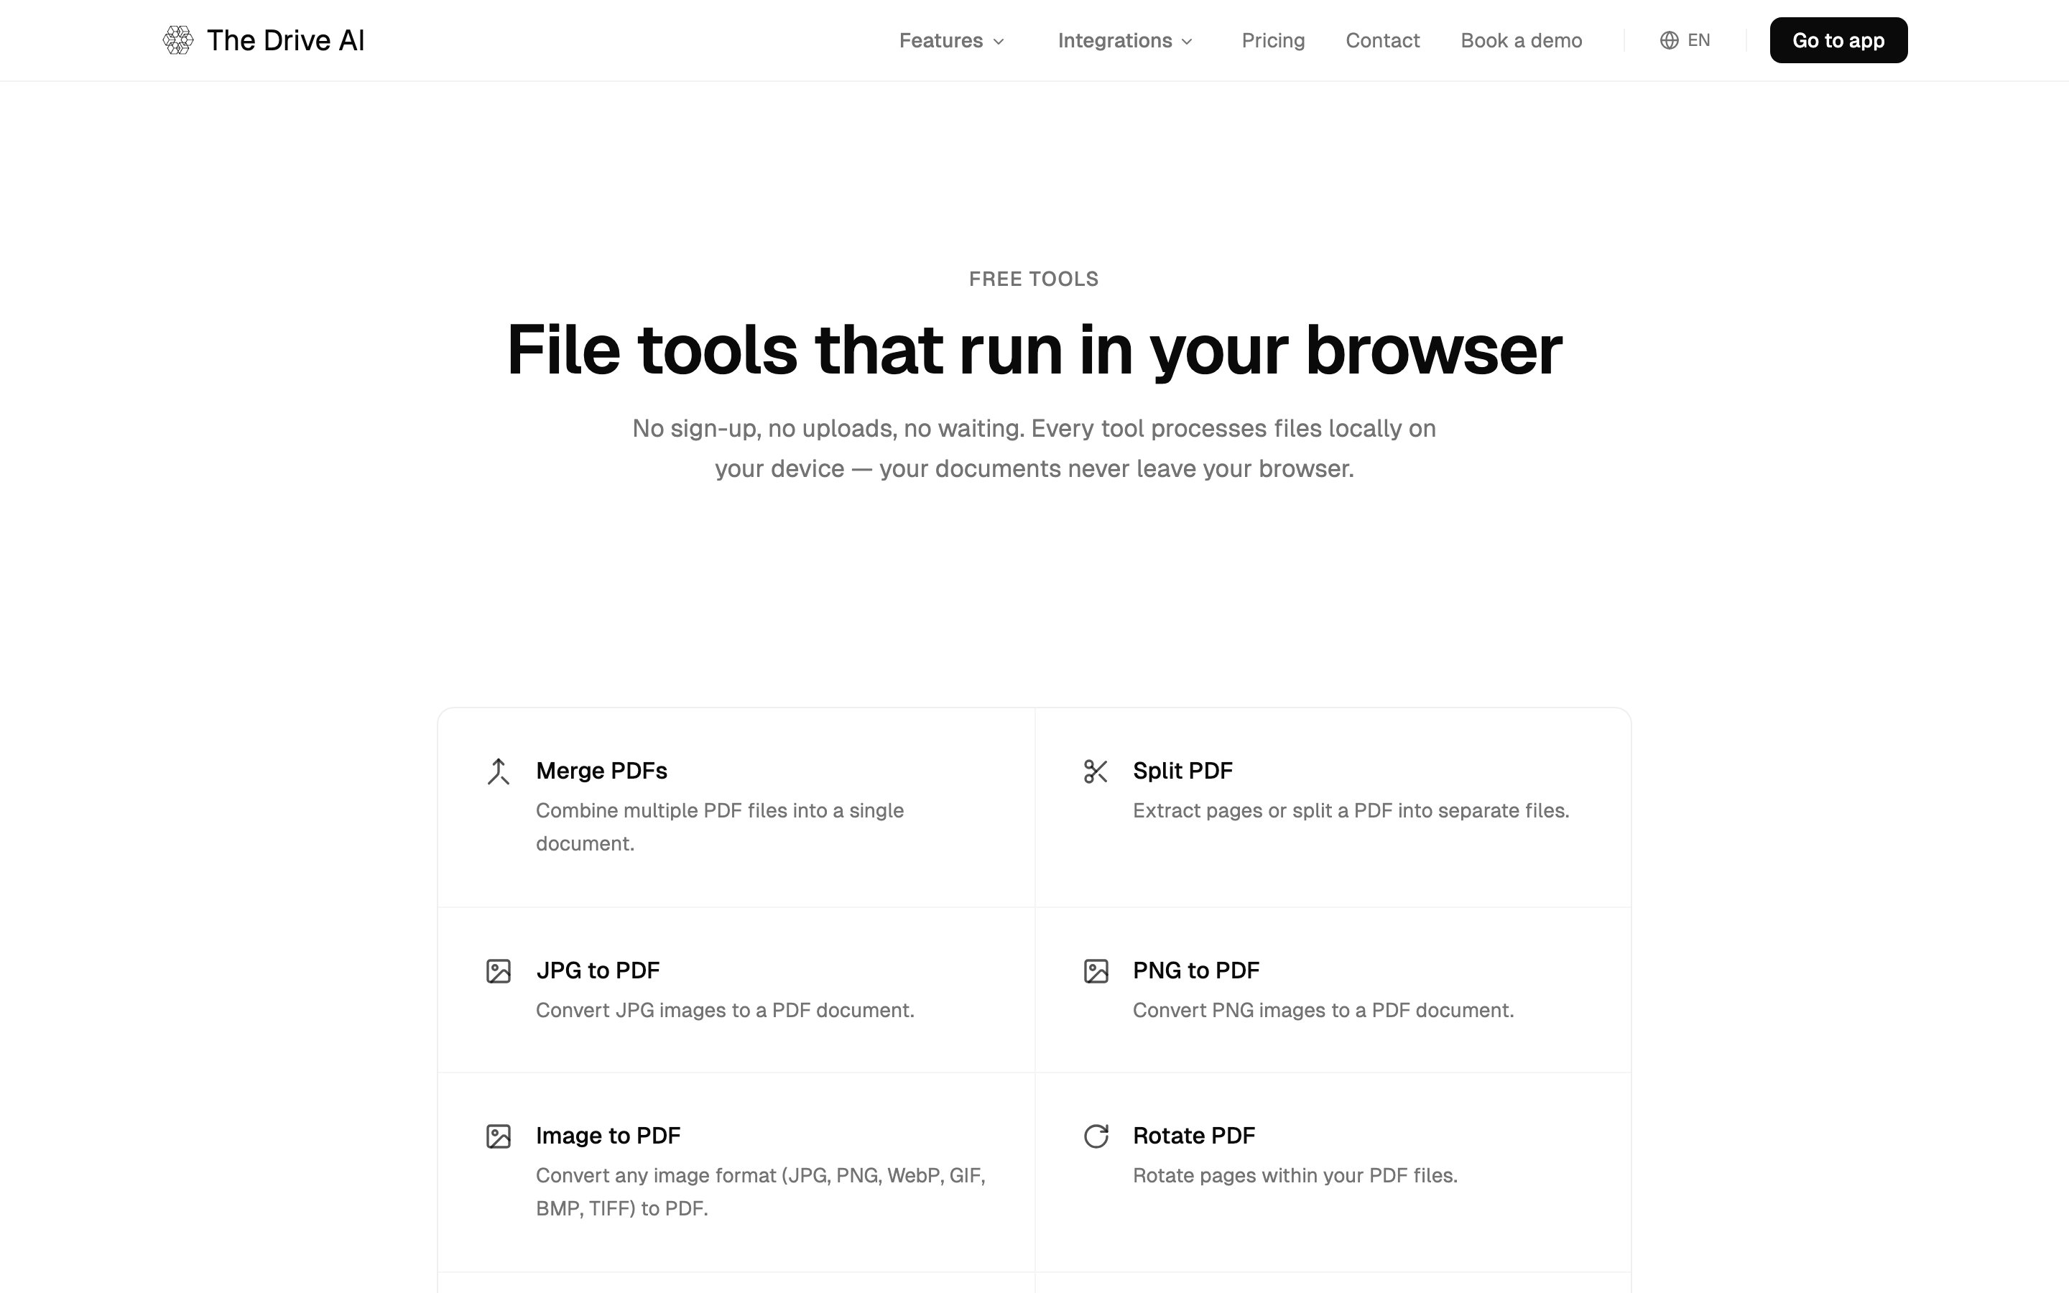2069x1293 pixels.
Task: Click the JPG to PDF image icon
Action: click(x=499, y=971)
